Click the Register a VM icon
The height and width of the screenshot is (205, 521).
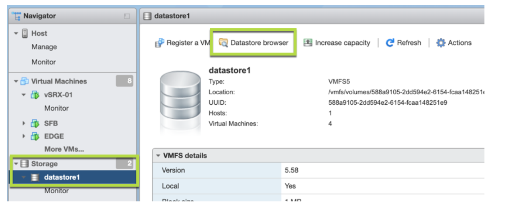[x=159, y=43]
